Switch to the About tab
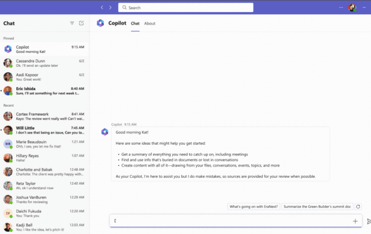This screenshot has width=371, height=234. [x=150, y=23]
